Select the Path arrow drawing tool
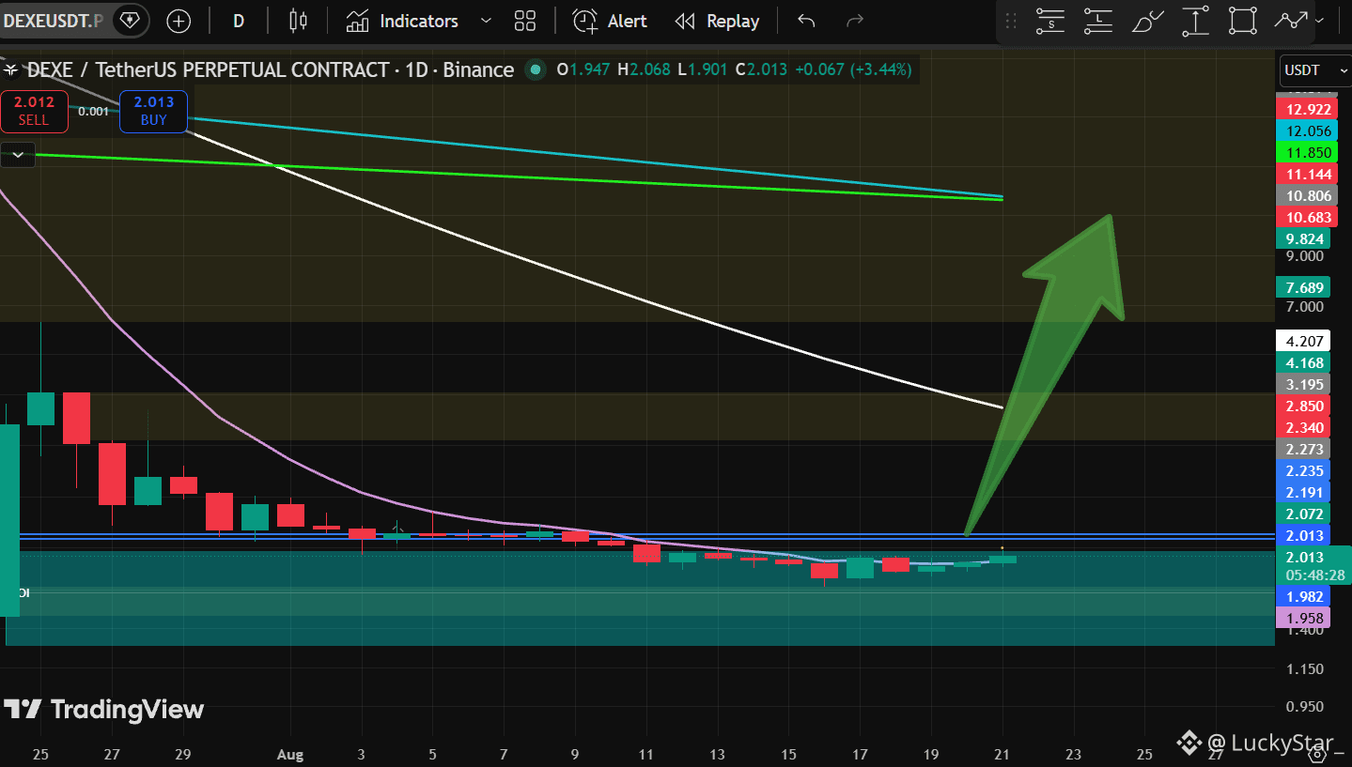Viewport: 1352px width, 767px height. (x=1293, y=21)
